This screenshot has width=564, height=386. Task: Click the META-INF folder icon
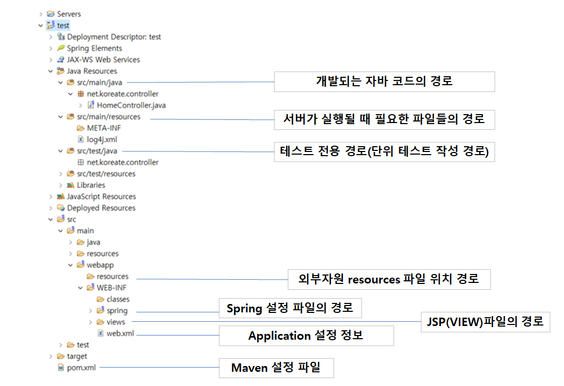pos(80,128)
